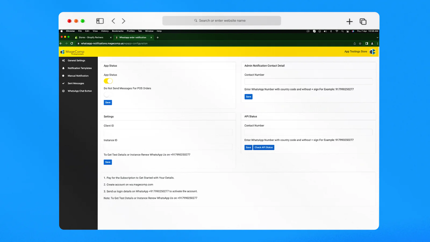The width and height of the screenshot is (430, 242).
Task: Open the History menu
Action: point(105,31)
